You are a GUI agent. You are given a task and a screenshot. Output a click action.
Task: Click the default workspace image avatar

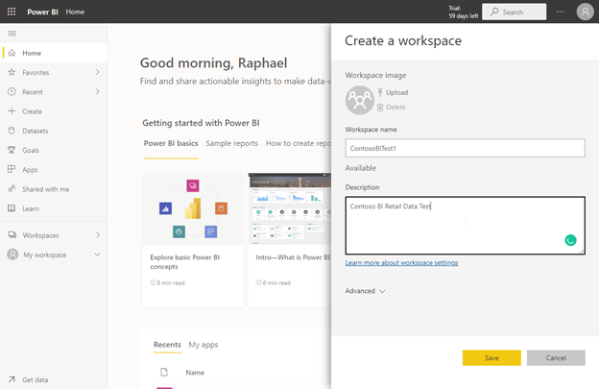pyautogui.click(x=359, y=100)
